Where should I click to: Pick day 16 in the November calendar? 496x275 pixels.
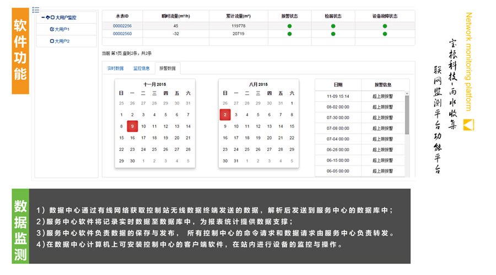tap(132, 137)
